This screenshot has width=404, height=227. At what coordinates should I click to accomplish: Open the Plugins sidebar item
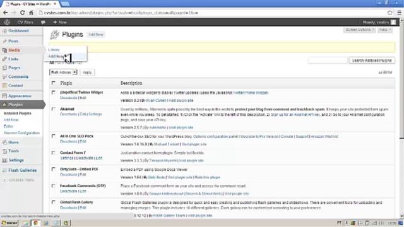15,105
